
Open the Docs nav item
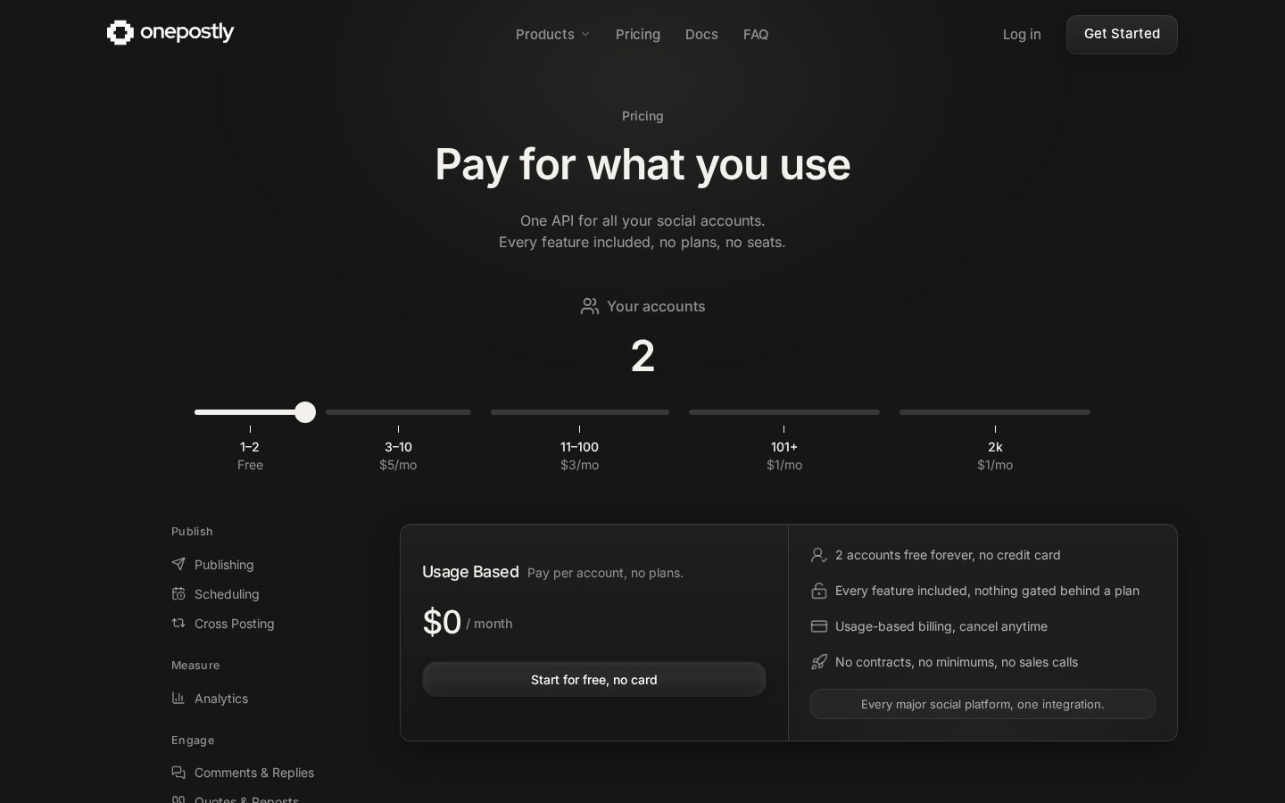701,35
